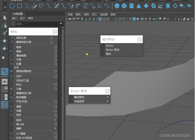Choose the Paint selection tool
Image resolution: width=195 pixels, height=140 pixels.
(x=5, y=33)
